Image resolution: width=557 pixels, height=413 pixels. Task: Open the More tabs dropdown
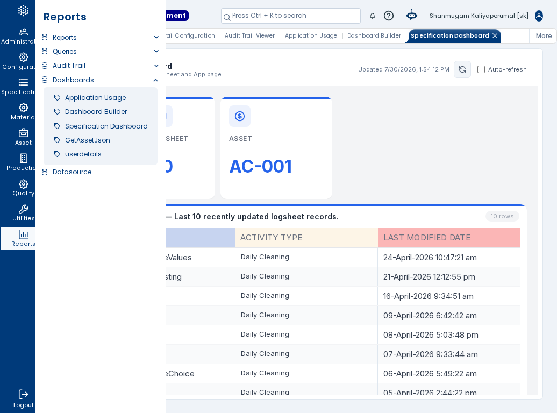pyautogui.click(x=544, y=36)
